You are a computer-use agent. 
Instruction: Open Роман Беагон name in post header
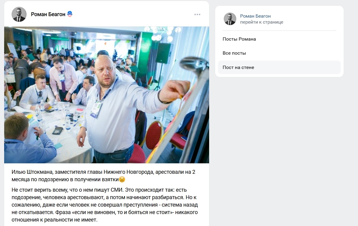click(x=48, y=14)
